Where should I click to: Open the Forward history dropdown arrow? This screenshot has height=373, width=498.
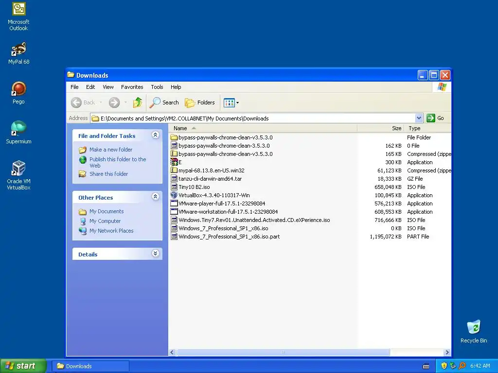(x=125, y=102)
